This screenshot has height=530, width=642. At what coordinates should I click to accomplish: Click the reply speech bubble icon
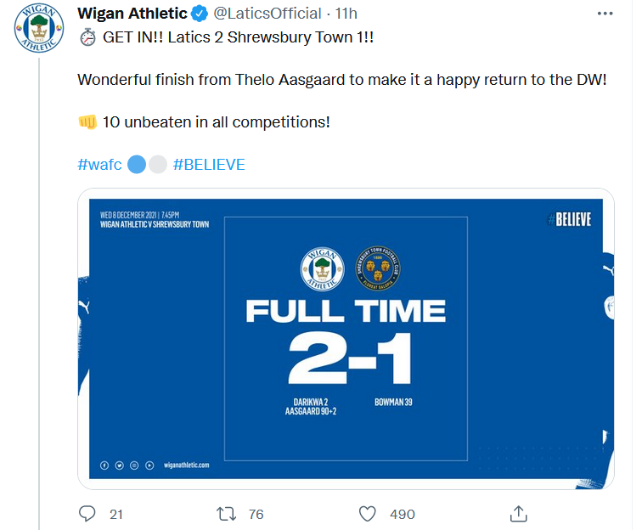click(x=87, y=513)
